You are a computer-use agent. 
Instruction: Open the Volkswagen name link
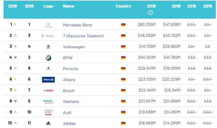74,47
